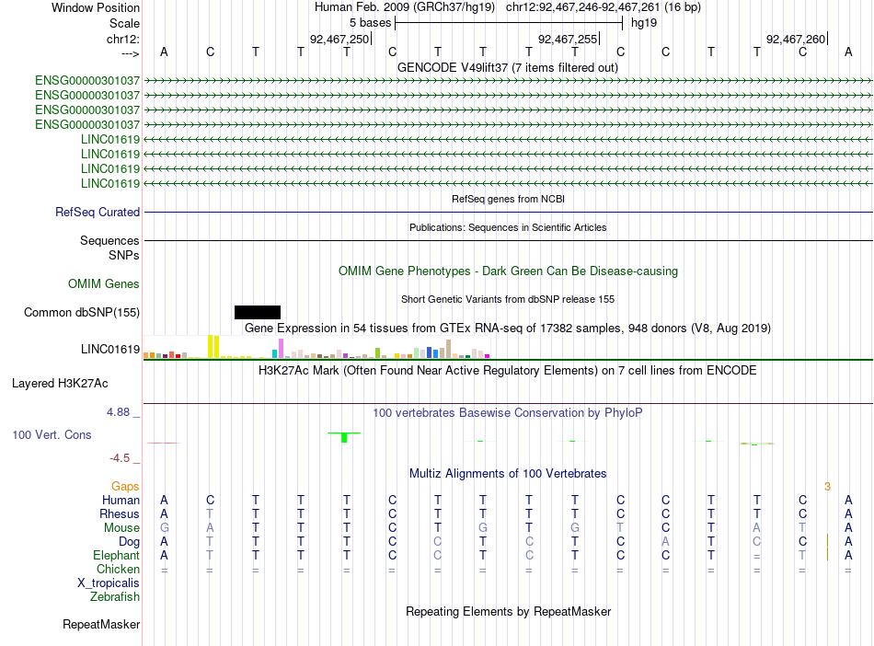Open the GTEx Gene Expression track title
The width and height of the screenshot is (874, 646).
tap(508, 328)
